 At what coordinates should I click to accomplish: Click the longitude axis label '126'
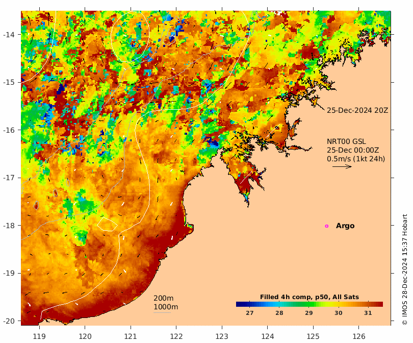tap(359, 337)
